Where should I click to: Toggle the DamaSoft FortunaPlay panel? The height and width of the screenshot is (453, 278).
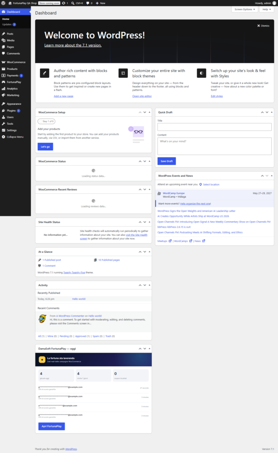[150, 349]
